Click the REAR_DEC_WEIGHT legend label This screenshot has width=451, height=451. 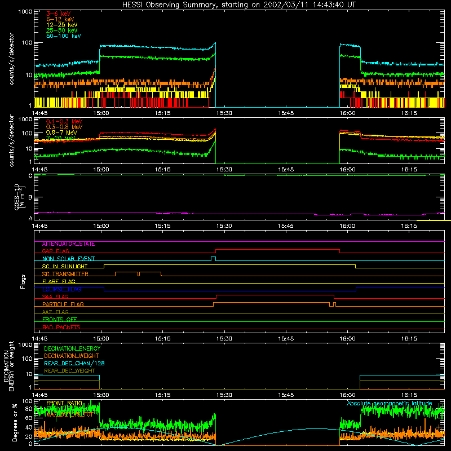coord(69,371)
